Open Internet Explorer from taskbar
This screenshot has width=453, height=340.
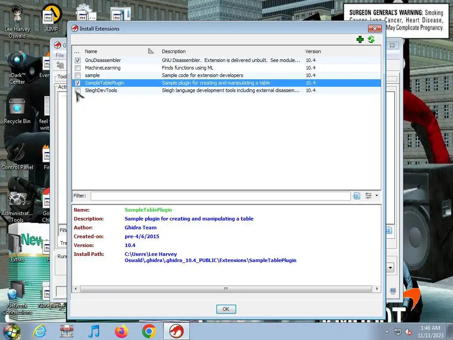click(x=39, y=331)
